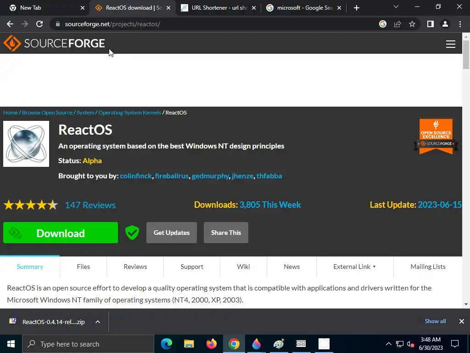Viewport: 470px width, 353px height.
Task: Mute or unmute the volume tray icon
Action: point(410,344)
